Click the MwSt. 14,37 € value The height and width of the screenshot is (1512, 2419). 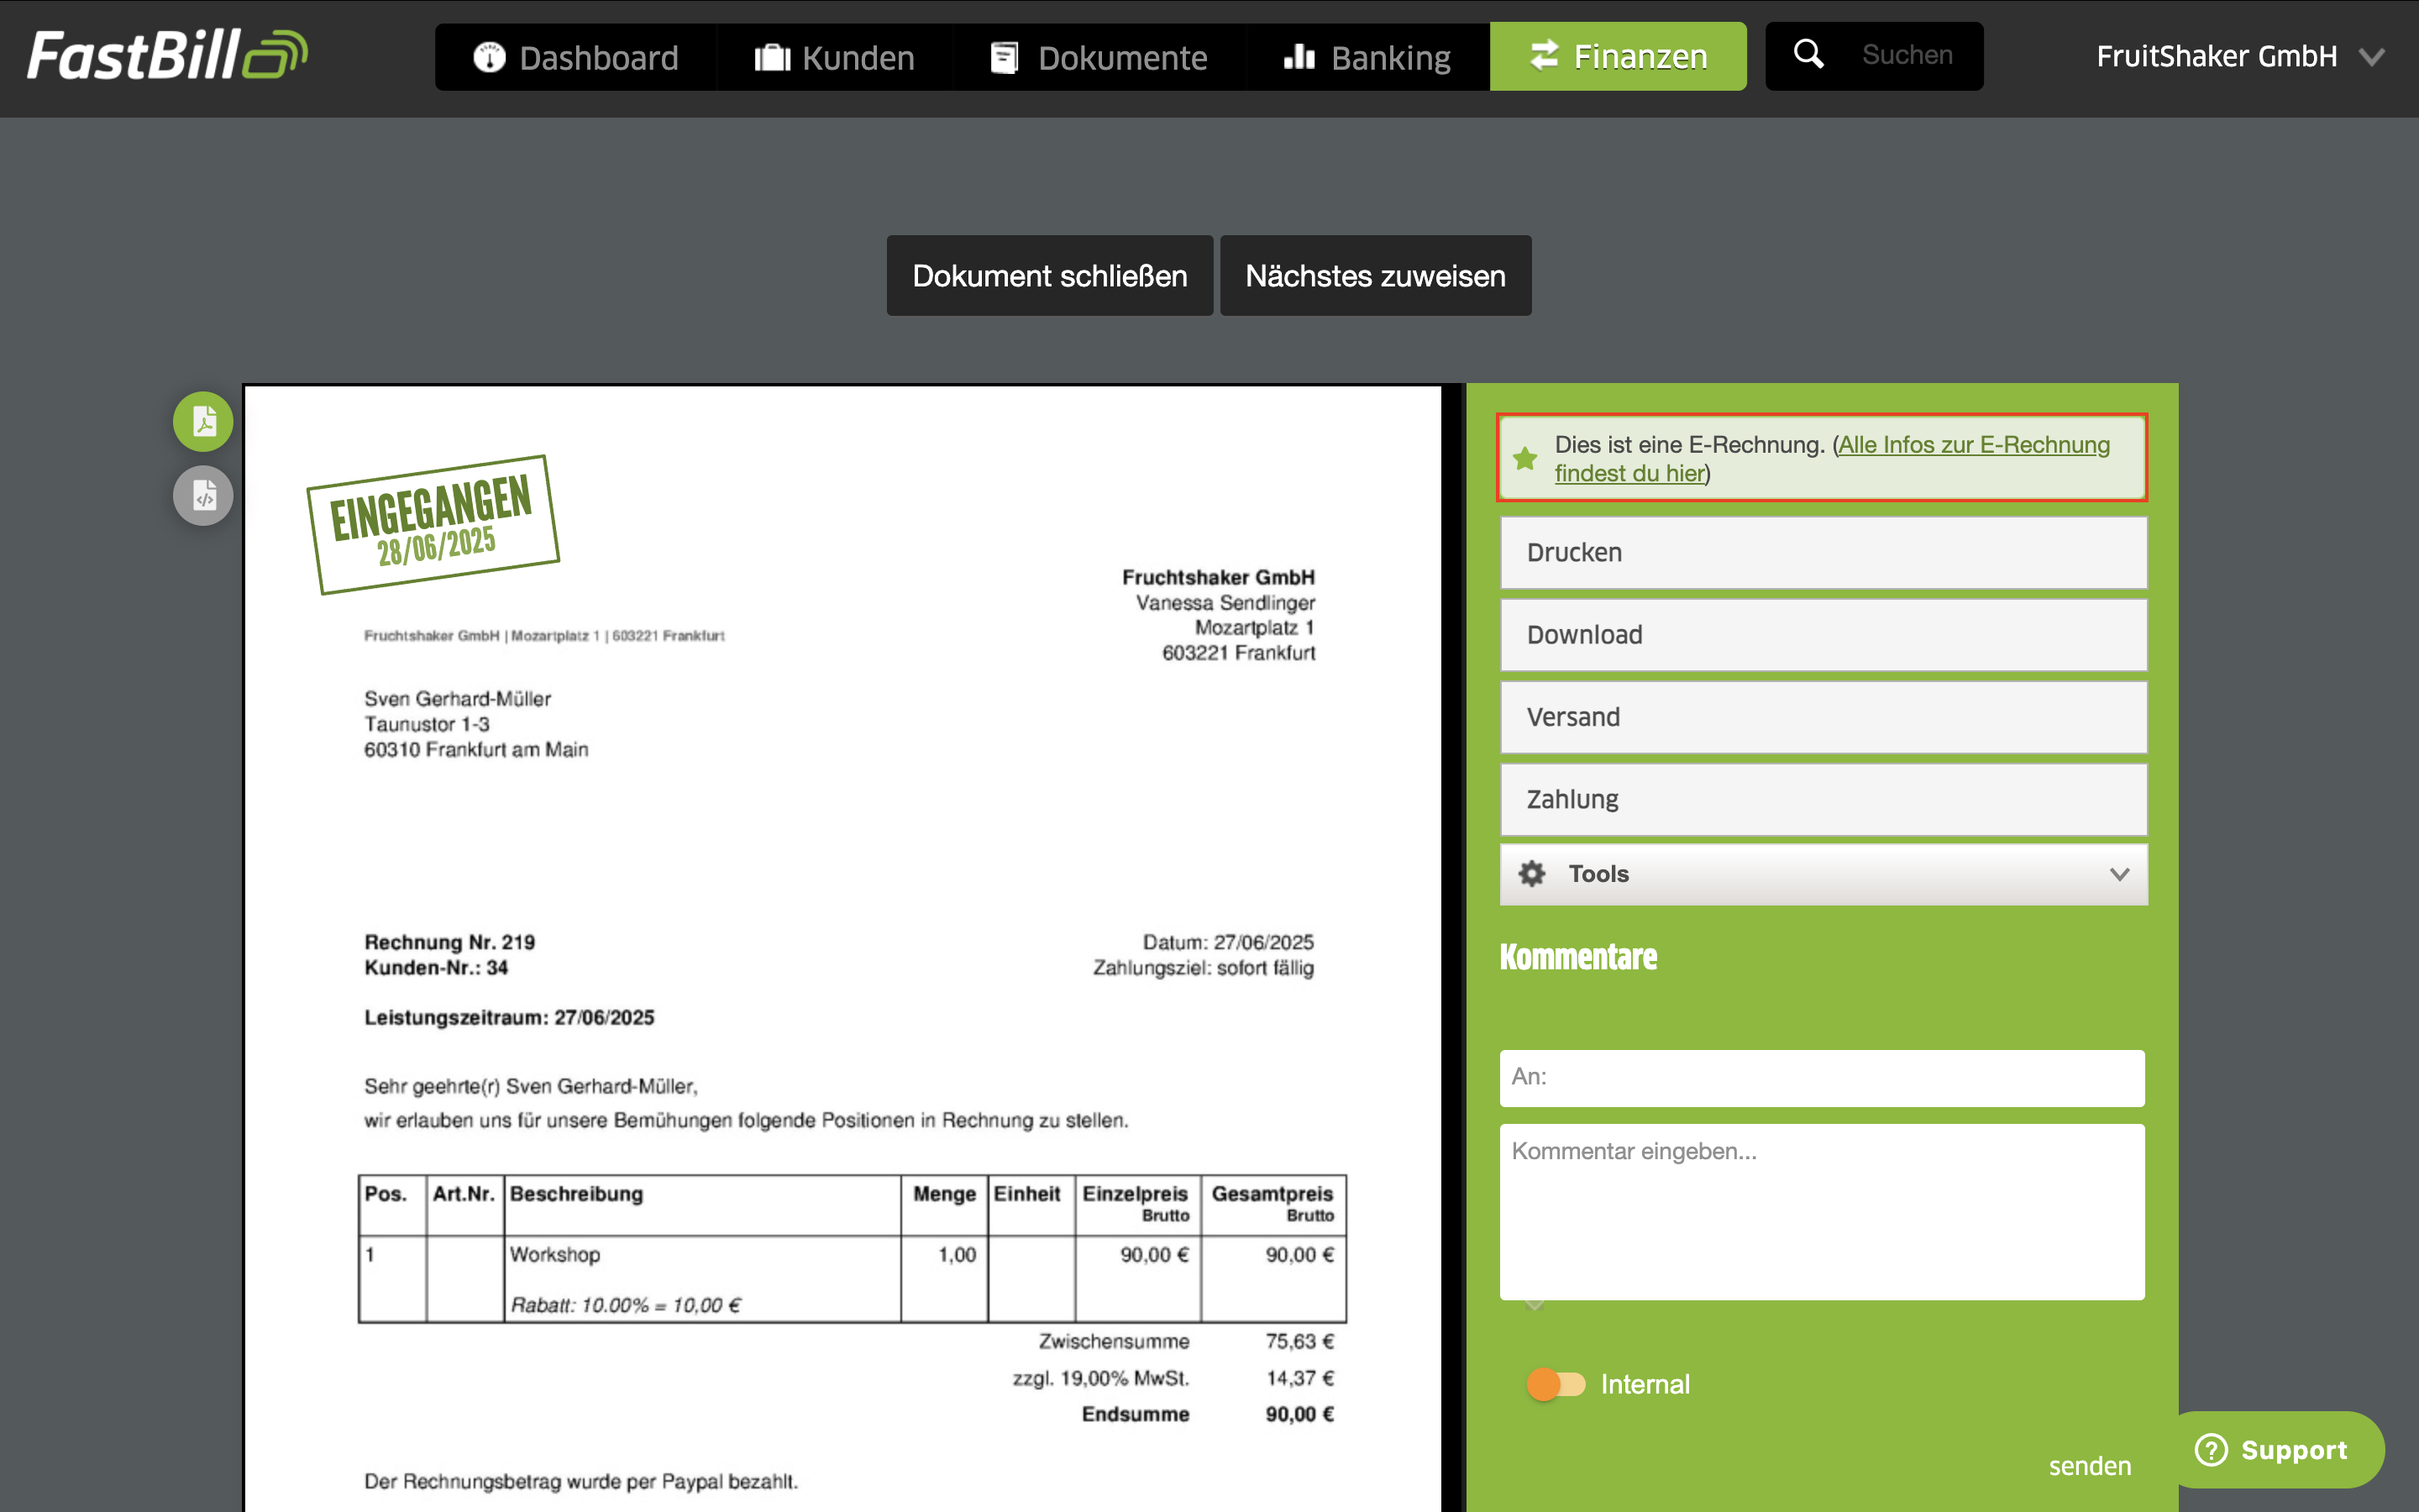point(1300,1378)
